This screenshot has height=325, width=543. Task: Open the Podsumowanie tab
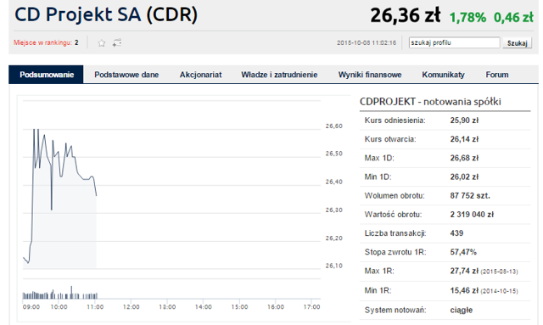tap(47, 75)
